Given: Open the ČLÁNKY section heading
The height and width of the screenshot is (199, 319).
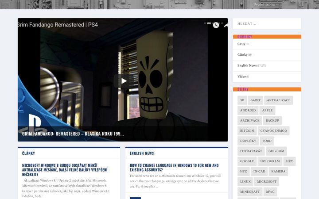Looking at the screenshot, I should tap(28, 153).
